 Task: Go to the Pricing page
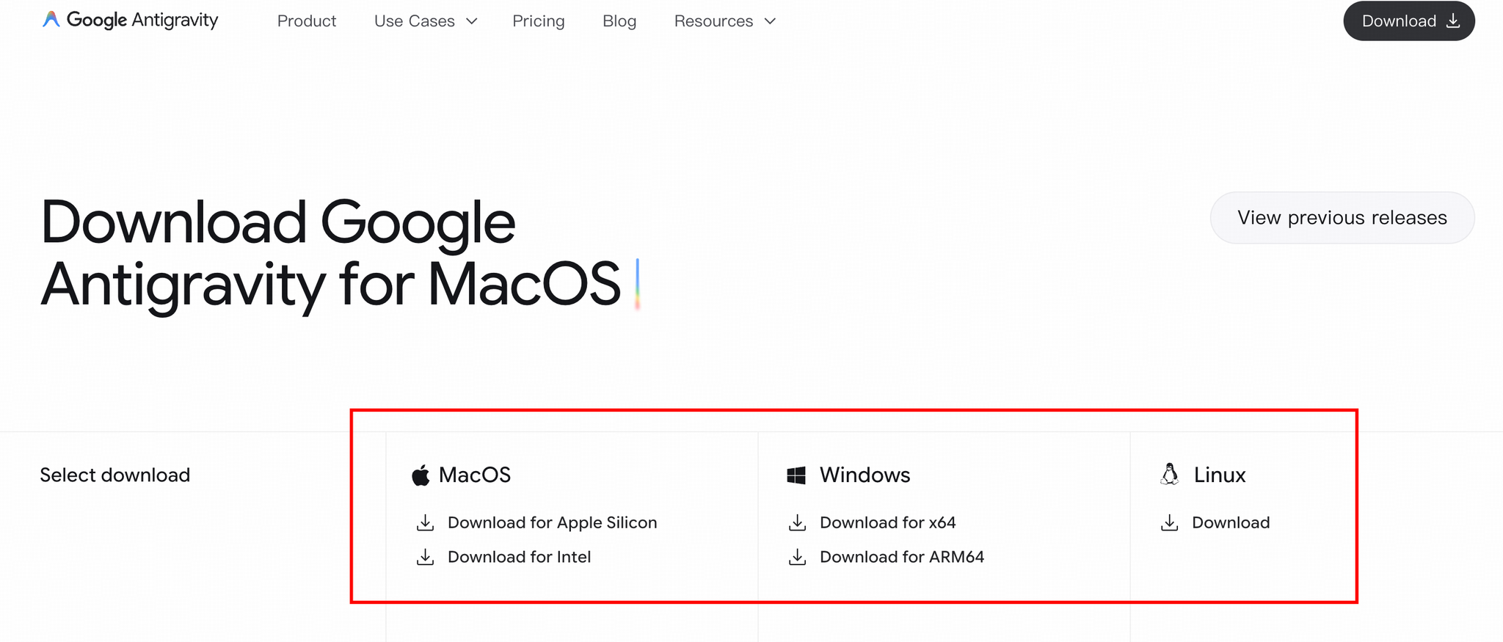tap(539, 21)
